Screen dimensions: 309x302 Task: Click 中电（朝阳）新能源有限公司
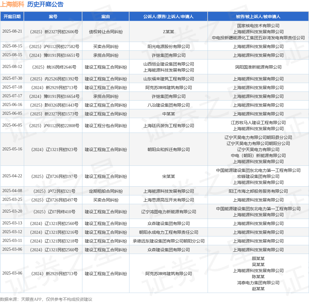[x=258, y=156]
